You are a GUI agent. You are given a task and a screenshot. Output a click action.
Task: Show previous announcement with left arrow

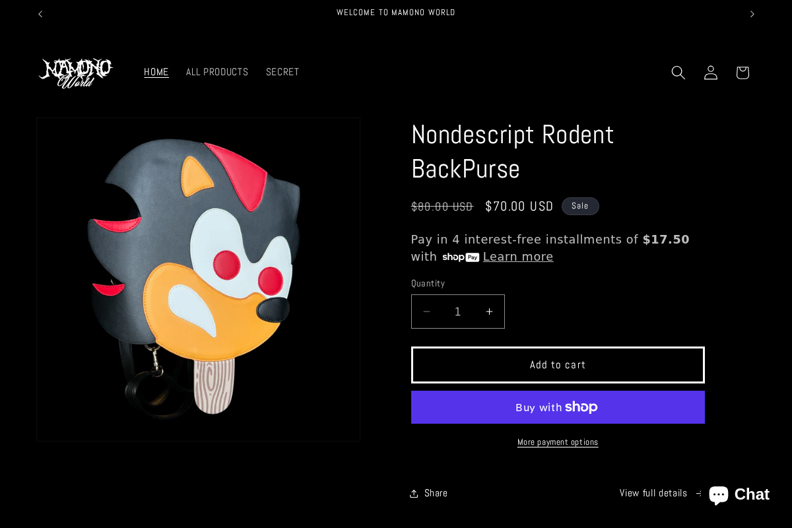pyautogui.click(x=40, y=14)
